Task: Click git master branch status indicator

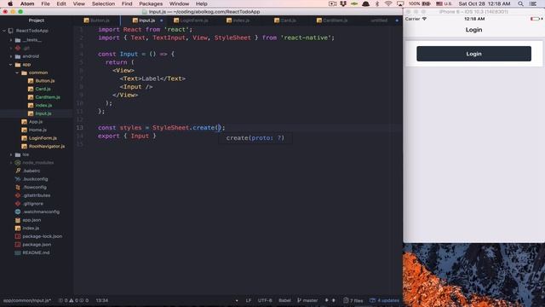Action: click(307, 300)
